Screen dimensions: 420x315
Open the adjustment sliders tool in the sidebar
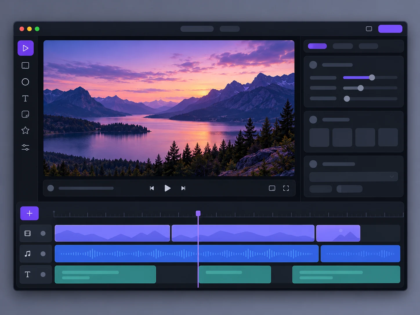point(26,148)
